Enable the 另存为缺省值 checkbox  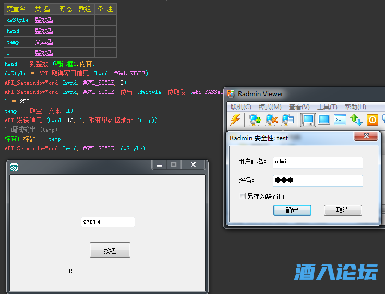(242, 196)
